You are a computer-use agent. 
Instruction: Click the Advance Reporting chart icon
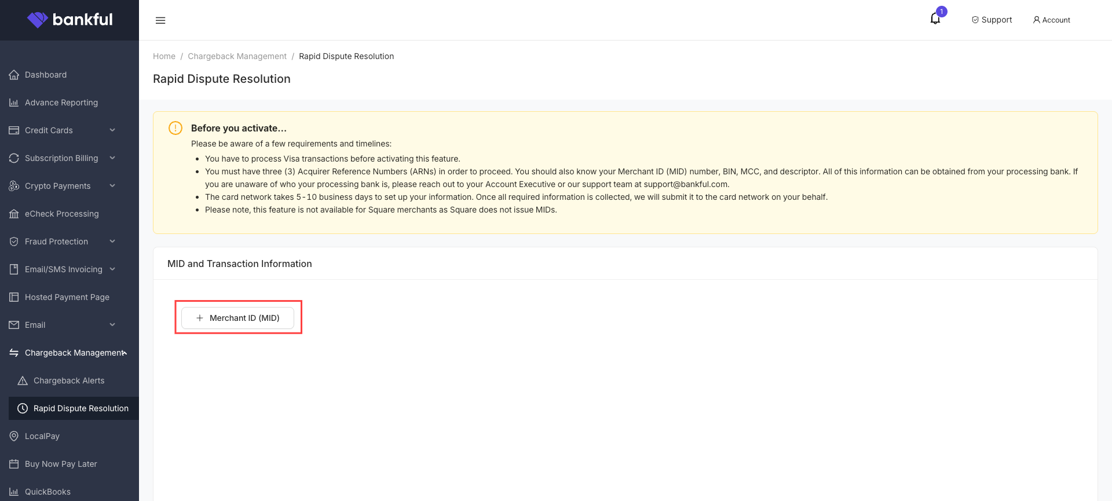click(x=14, y=103)
